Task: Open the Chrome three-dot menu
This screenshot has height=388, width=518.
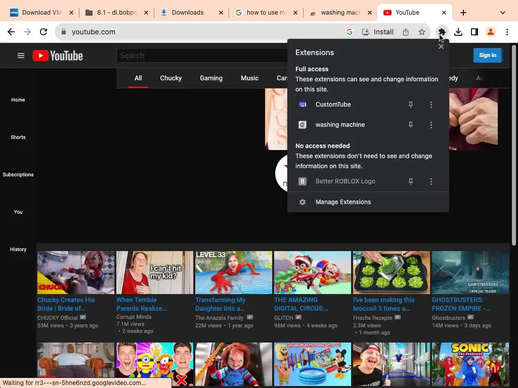Action: coord(507,32)
